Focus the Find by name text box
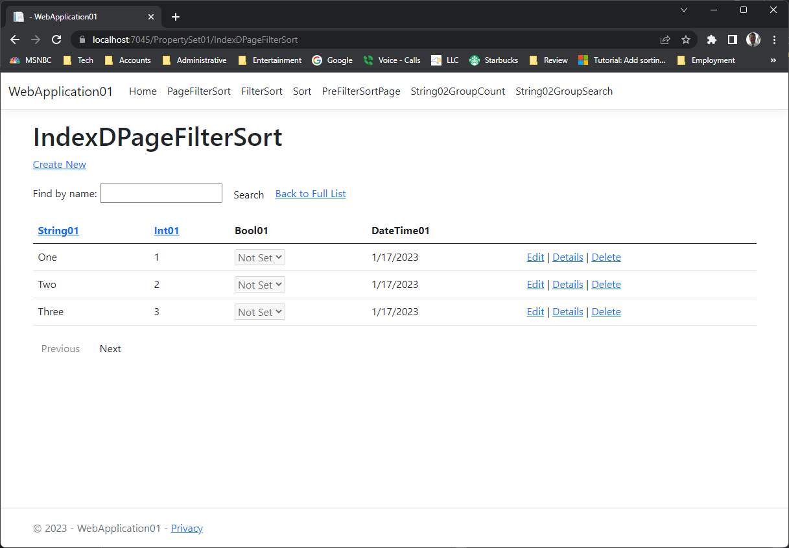Viewport: 789px width, 548px height. click(161, 193)
